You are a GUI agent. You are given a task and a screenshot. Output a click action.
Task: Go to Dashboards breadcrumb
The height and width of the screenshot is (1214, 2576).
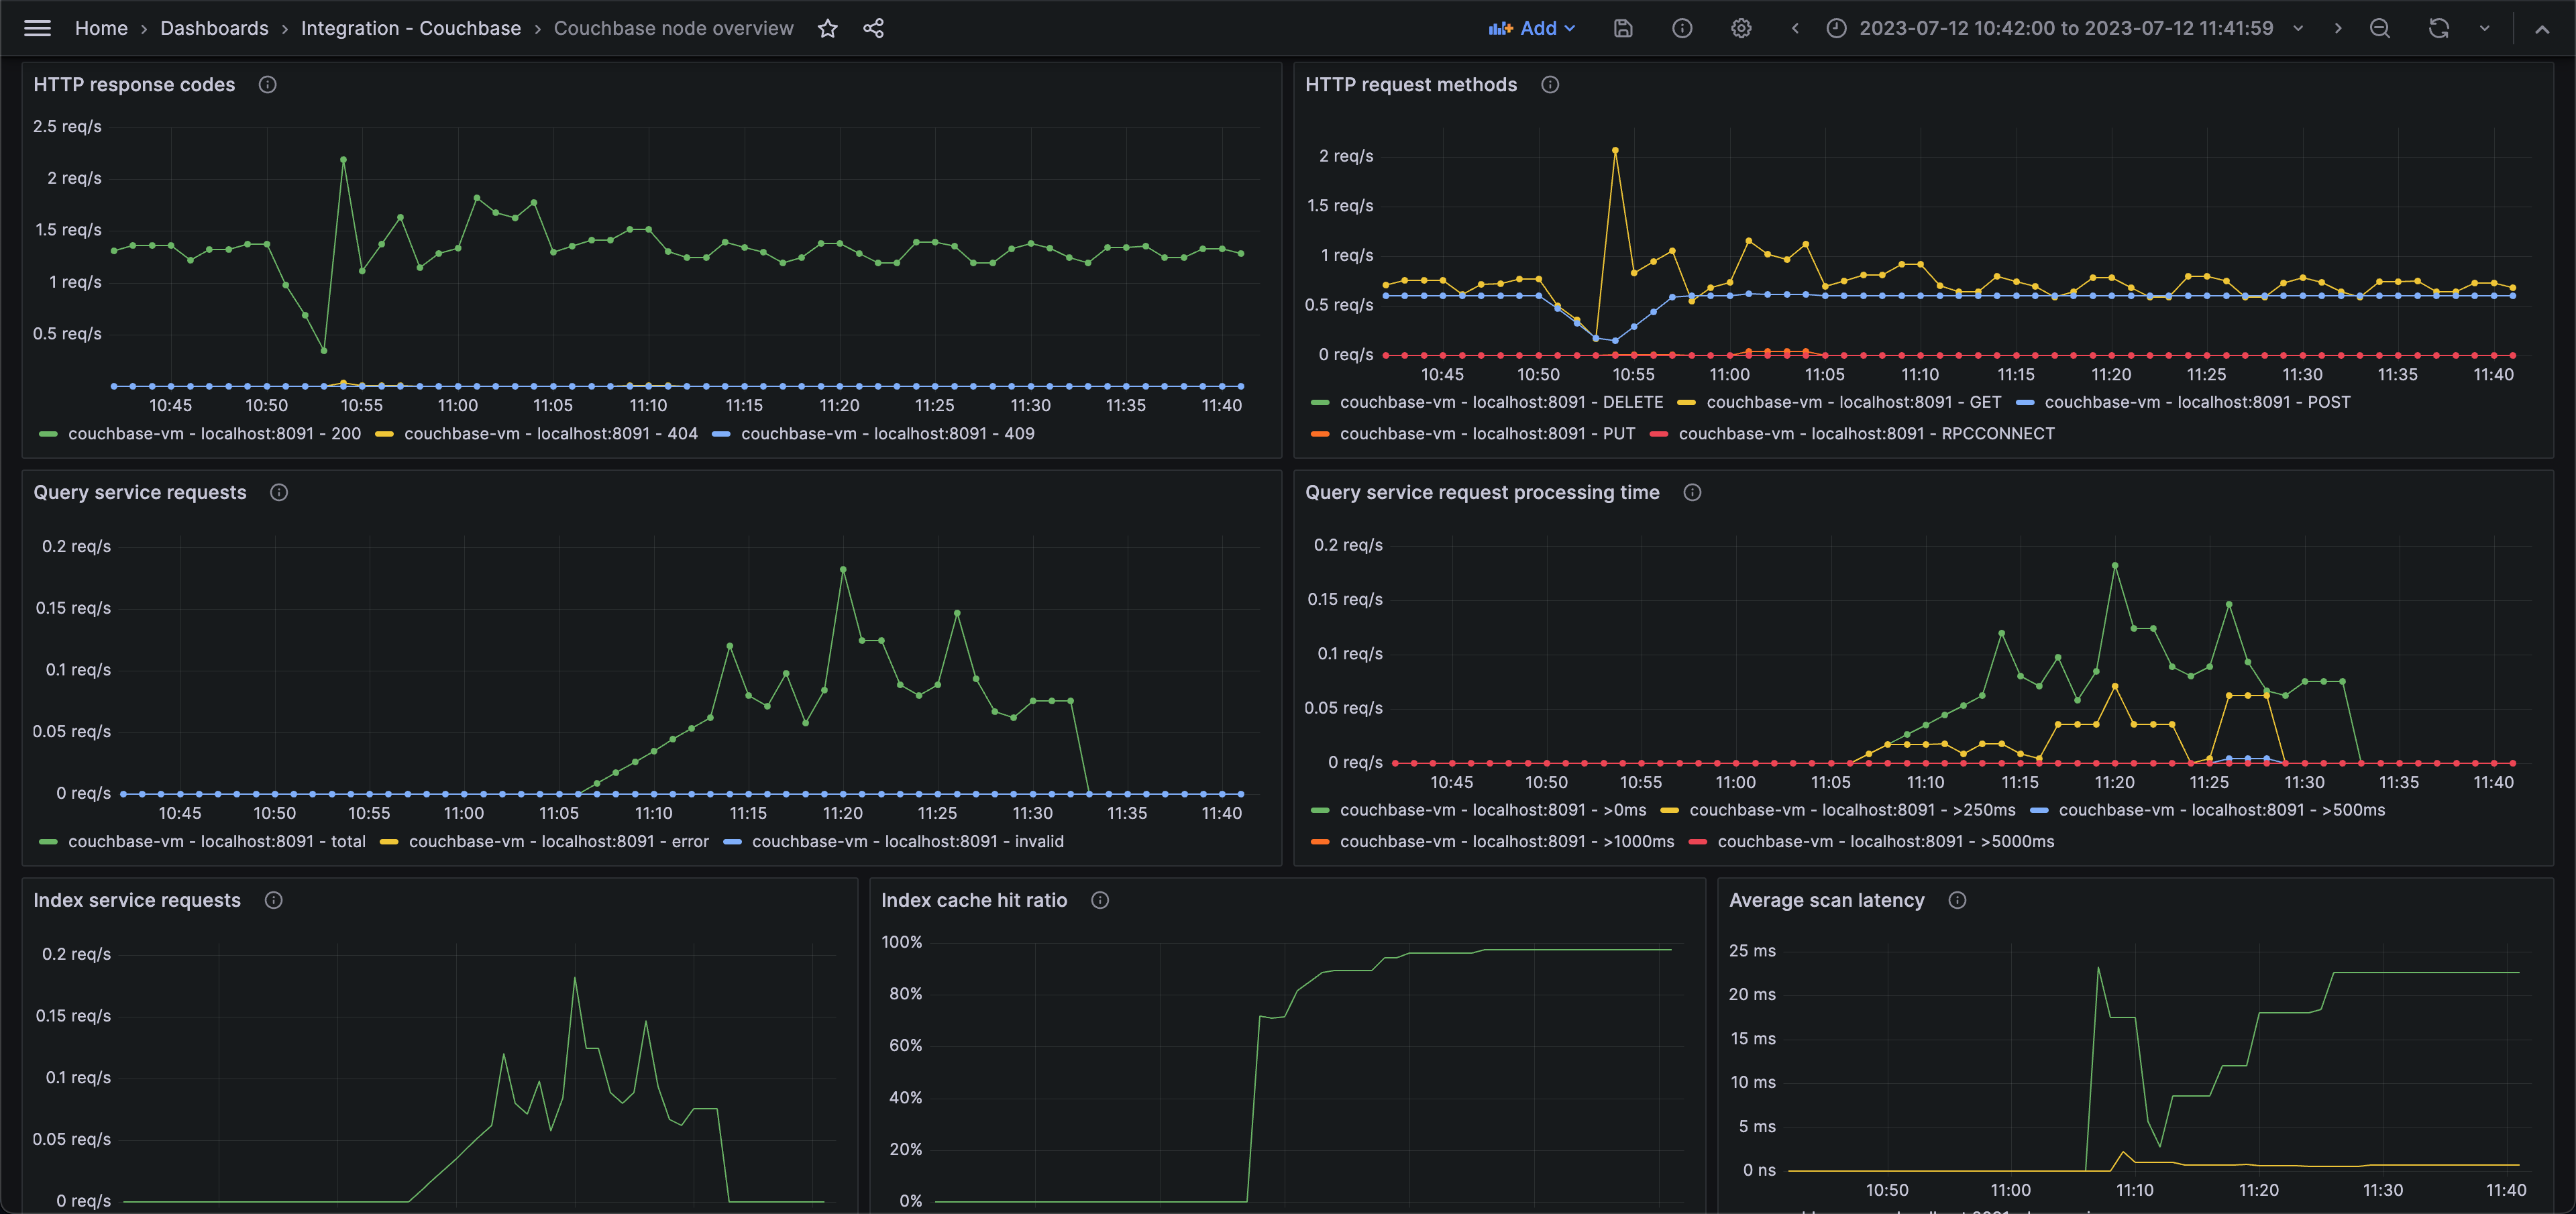[214, 28]
